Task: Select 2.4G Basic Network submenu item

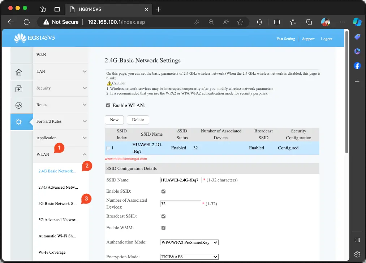Action: click(57, 171)
